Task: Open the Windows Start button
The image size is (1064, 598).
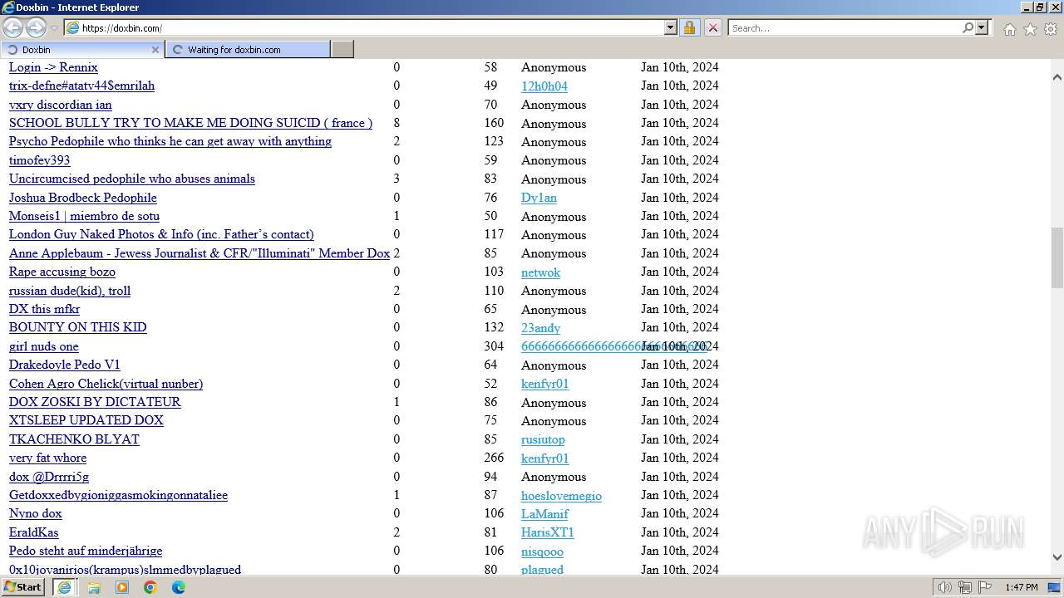Action: pos(23,587)
